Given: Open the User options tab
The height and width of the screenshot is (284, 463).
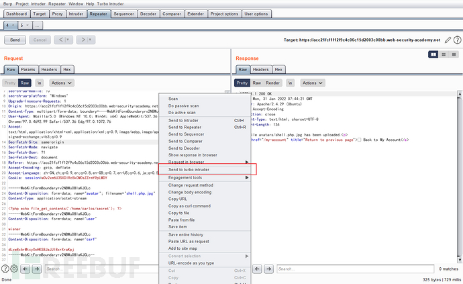Looking at the screenshot, I should click(256, 14).
